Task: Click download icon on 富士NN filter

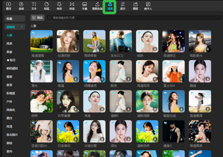Action: (181, 79)
